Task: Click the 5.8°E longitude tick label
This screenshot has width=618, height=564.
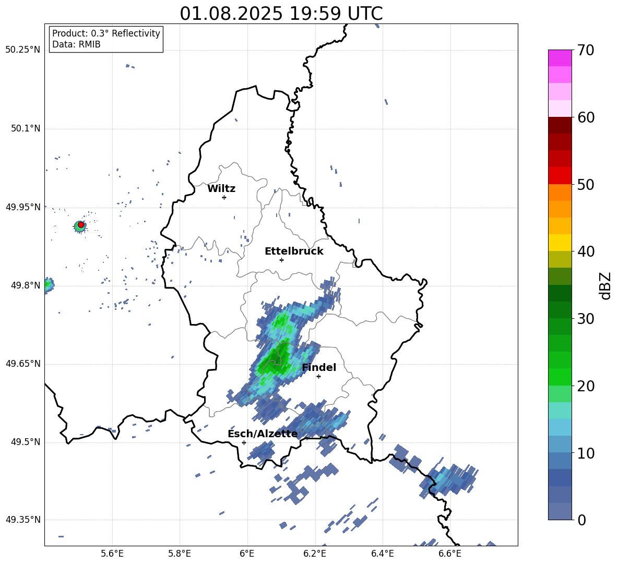Action: (x=180, y=554)
